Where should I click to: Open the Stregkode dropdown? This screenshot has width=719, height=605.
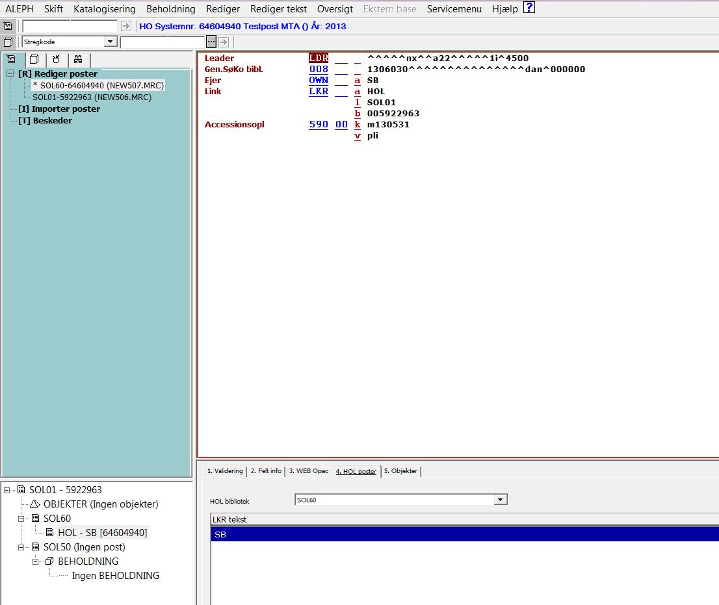click(x=110, y=42)
